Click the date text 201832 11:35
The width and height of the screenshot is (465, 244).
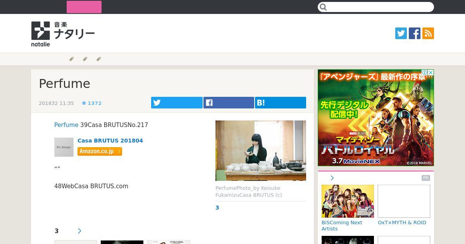point(56,103)
